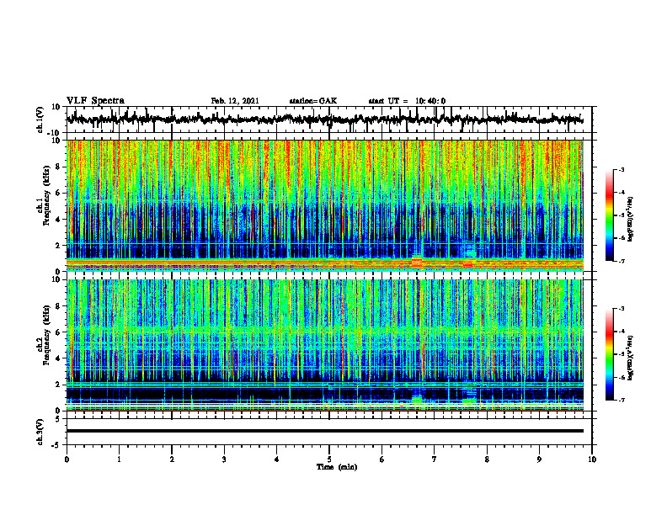Click the 4 kHz tick on ch.1 axis
The width and height of the screenshot is (667, 515).
click(x=58, y=220)
